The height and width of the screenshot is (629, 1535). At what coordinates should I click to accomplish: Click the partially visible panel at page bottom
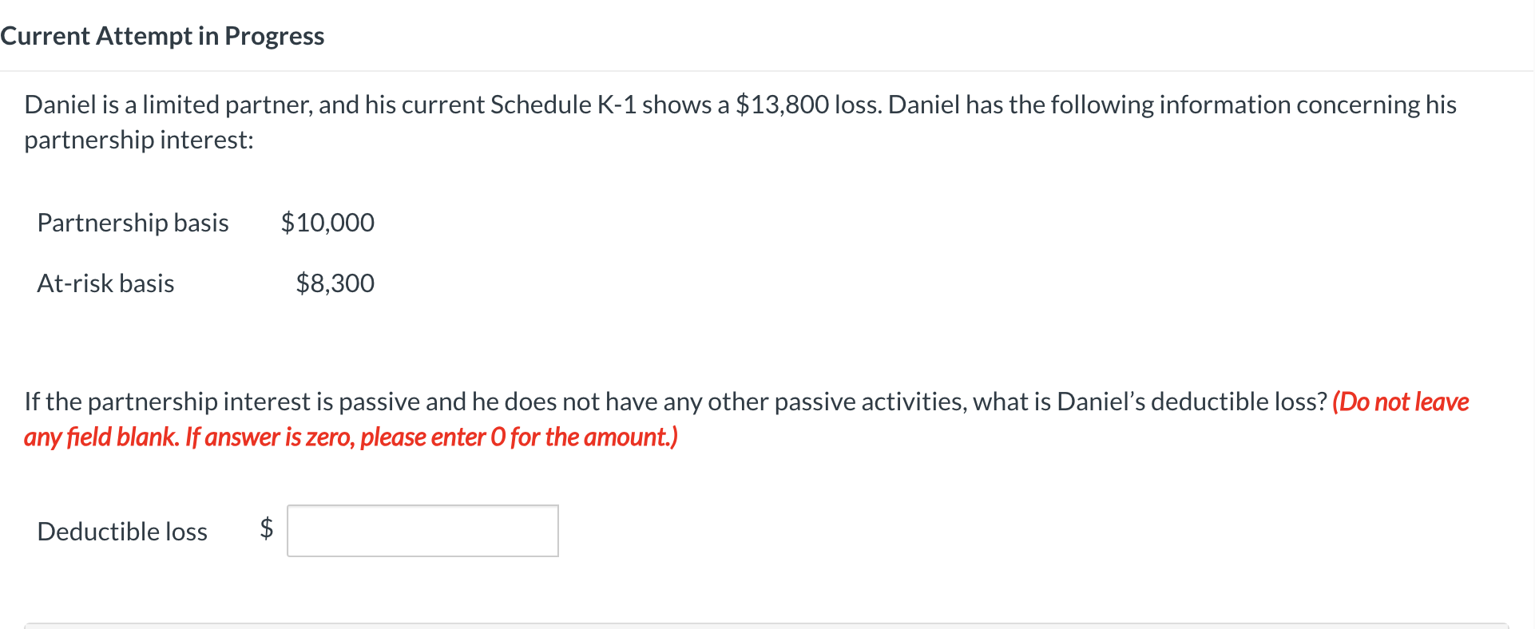(767, 625)
